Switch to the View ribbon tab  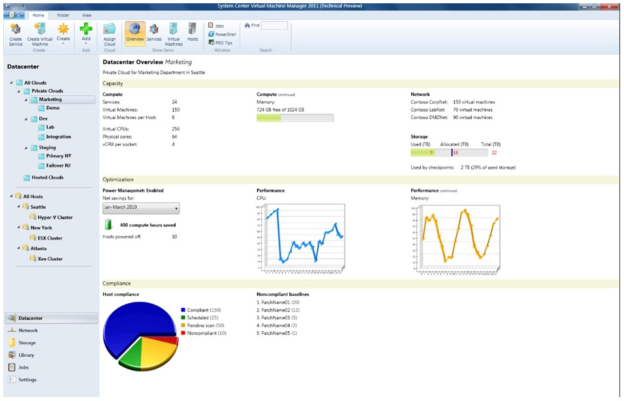[87, 15]
